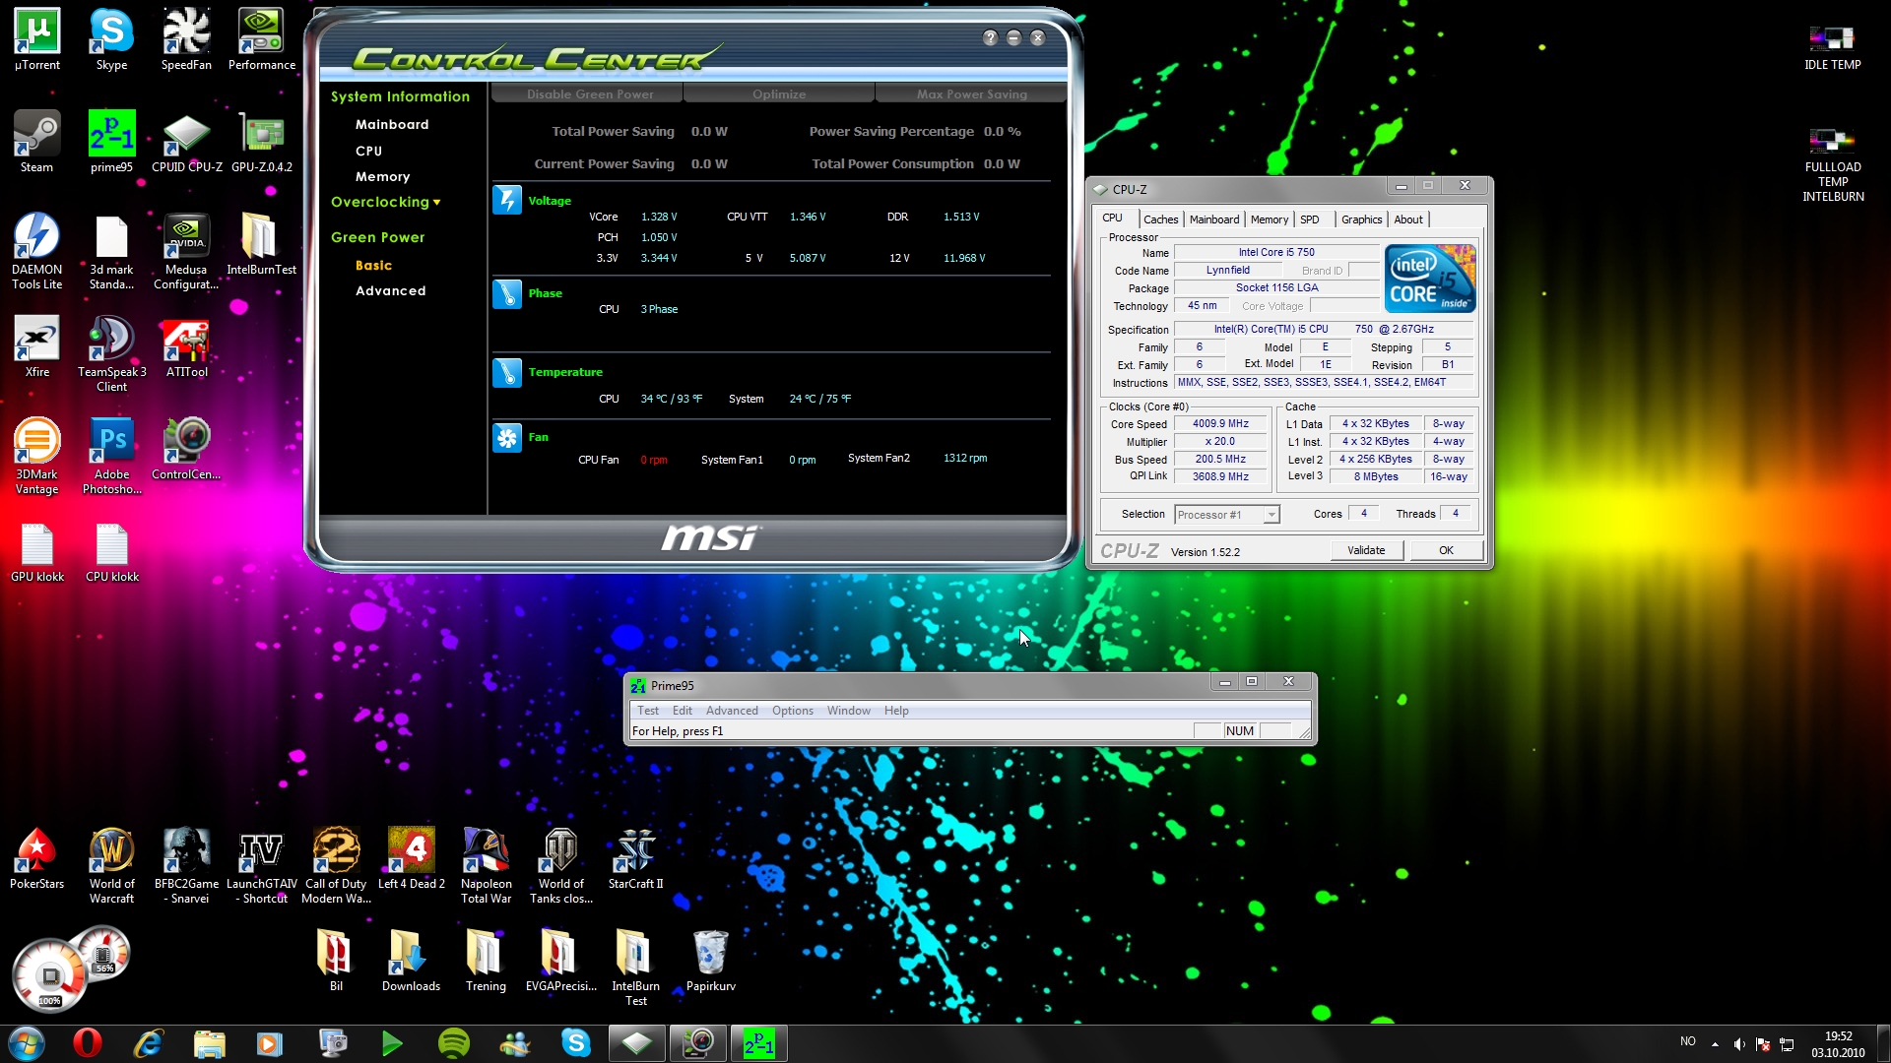
Task: Open Spotify from the taskbar
Action: (454, 1043)
